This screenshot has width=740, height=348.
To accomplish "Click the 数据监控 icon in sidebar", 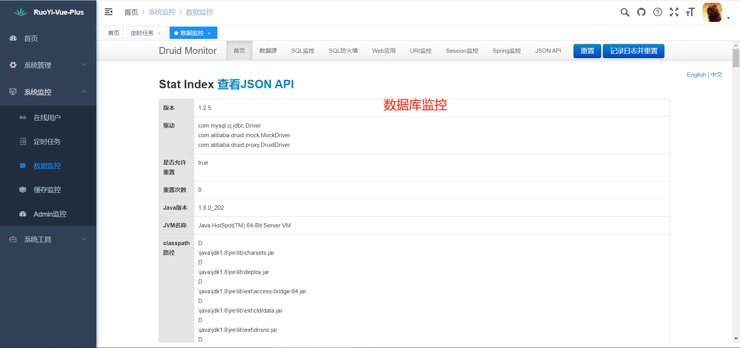I will pyautogui.click(x=23, y=166).
